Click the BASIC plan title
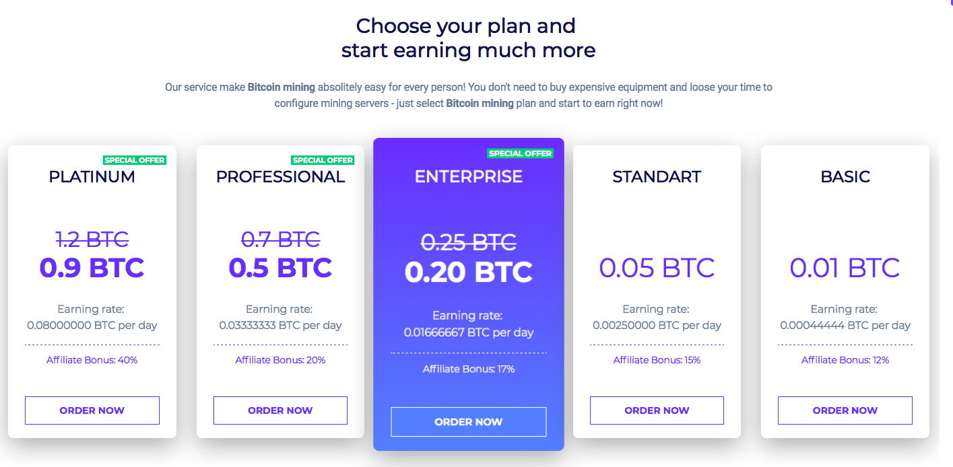 (845, 177)
